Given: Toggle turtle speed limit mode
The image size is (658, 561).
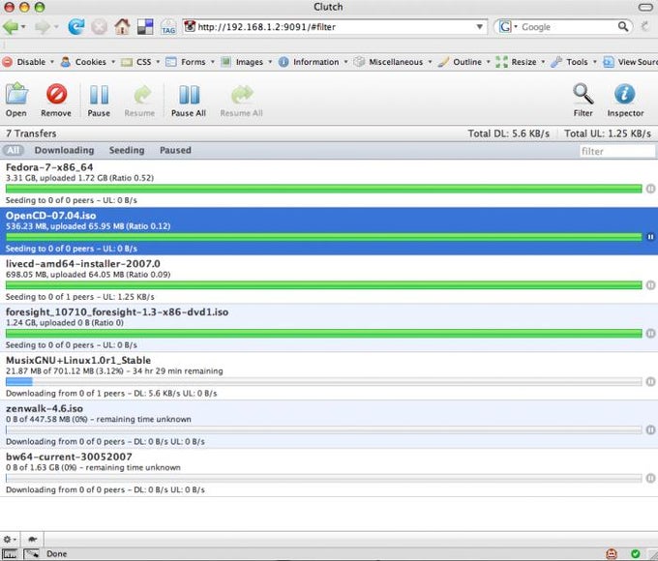Looking at the screenshot, I should coord(32,539).
